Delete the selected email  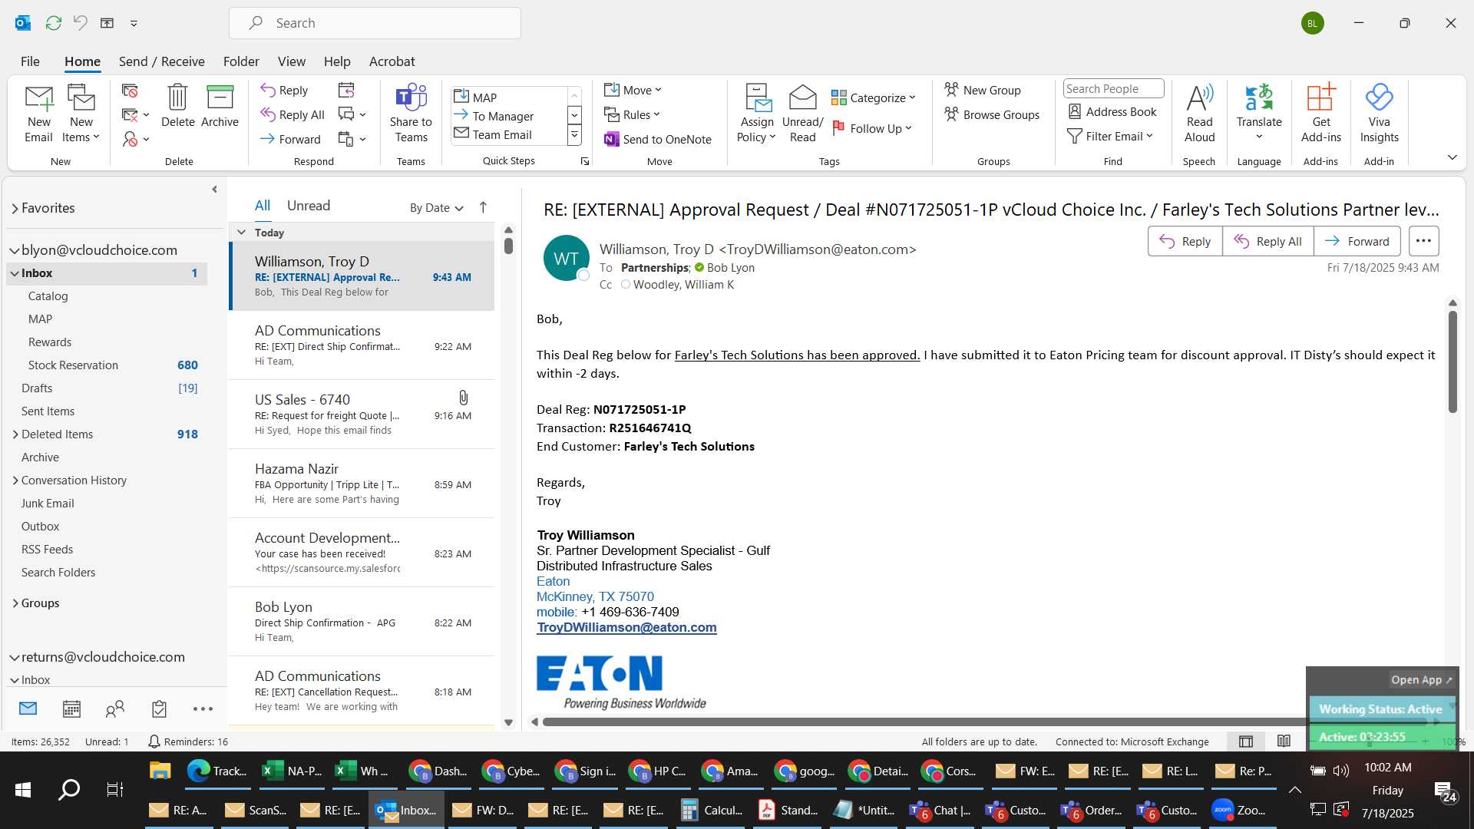[x=177, y=106]
